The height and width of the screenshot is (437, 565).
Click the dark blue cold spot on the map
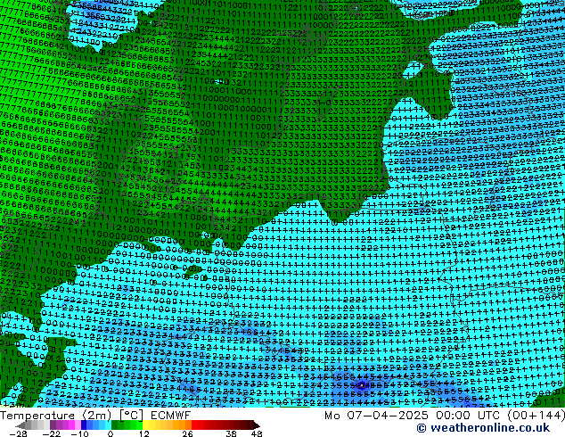(362, 385)
